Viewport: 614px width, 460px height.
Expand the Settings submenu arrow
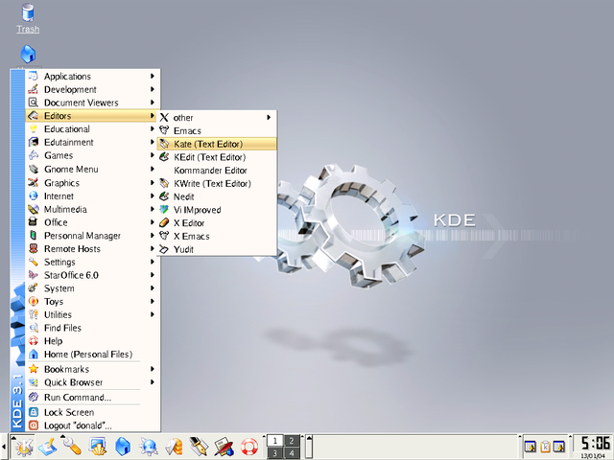[153, 262]
